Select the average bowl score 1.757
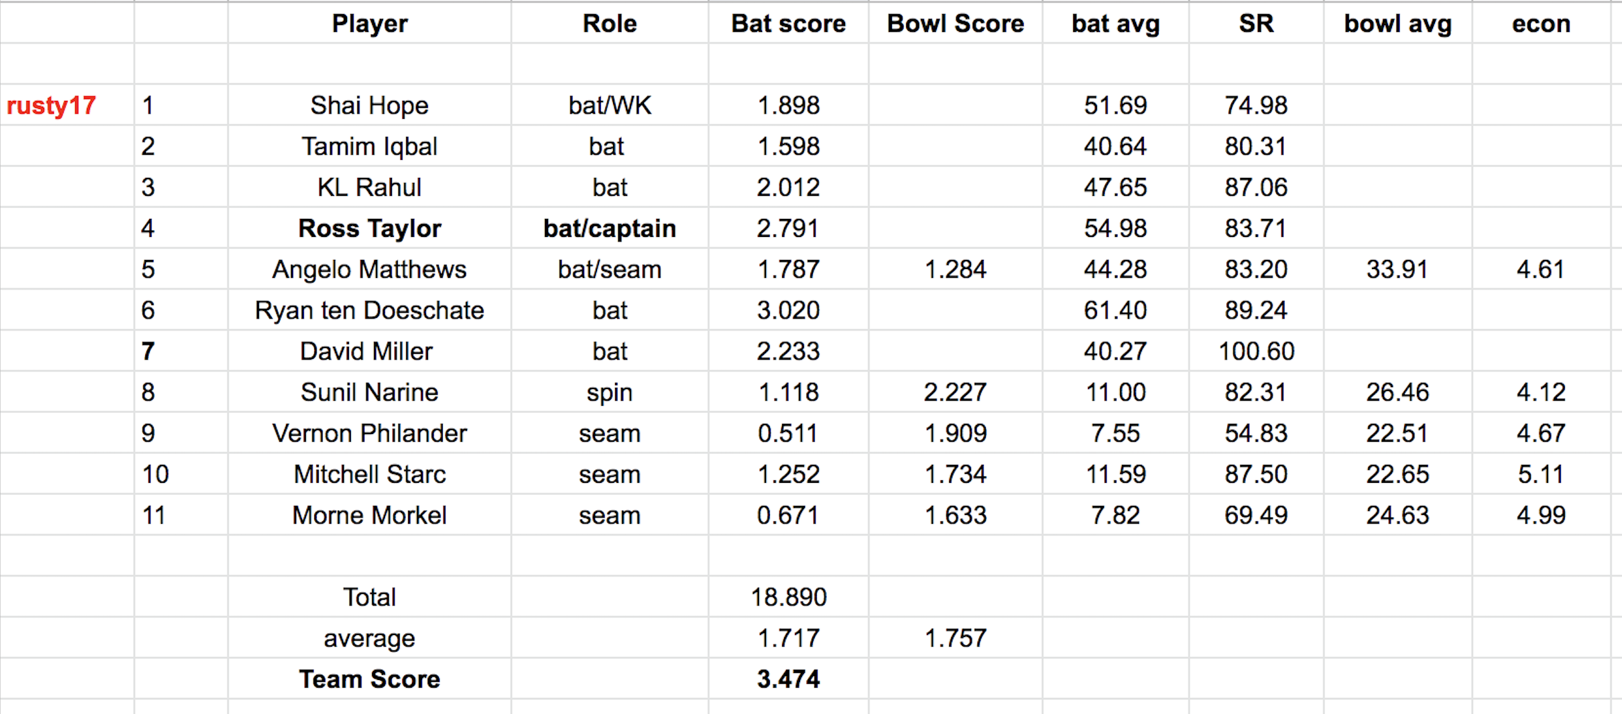The image size is (1622, 714). tap(955, 638)
